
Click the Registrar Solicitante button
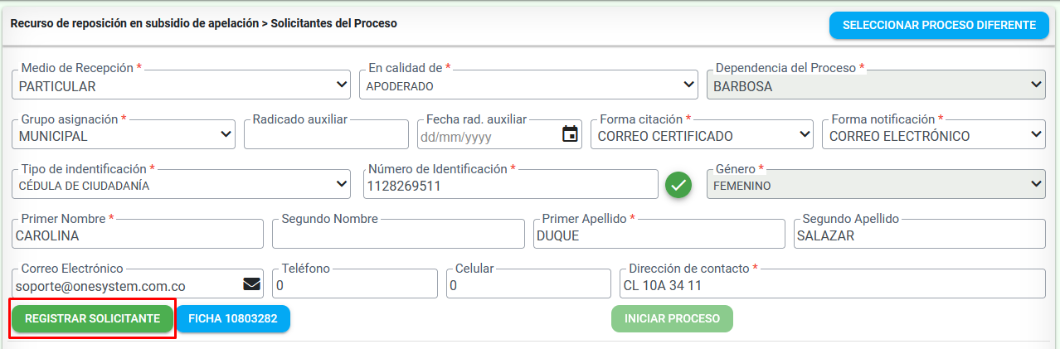coord(92,319)
